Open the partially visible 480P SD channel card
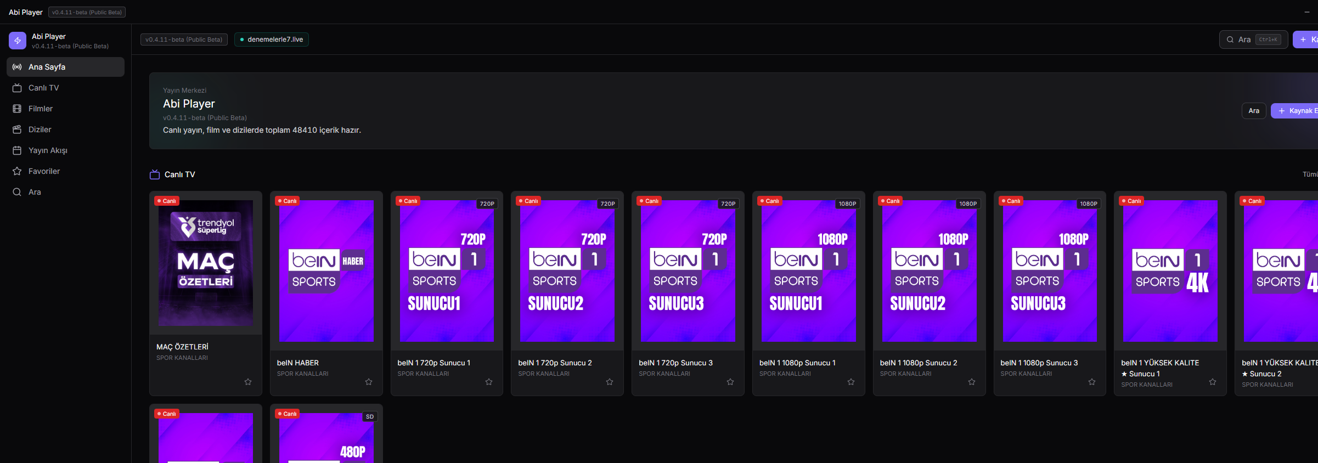Image resolution: width=1318 pixels, height=463 pixels. 326,434
